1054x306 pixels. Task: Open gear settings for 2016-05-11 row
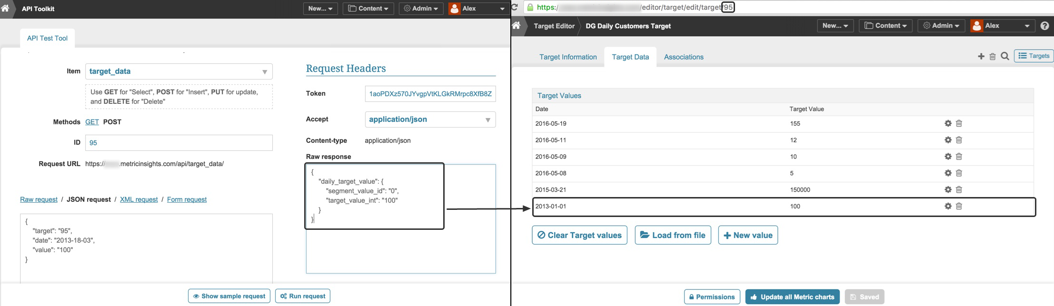point(948,140)
